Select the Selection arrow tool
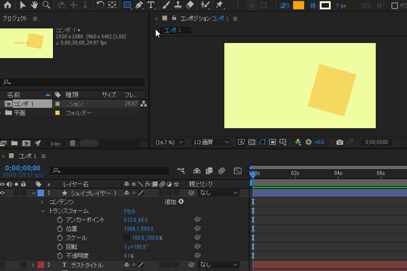The image size is (407, 271). click(23, 5)
